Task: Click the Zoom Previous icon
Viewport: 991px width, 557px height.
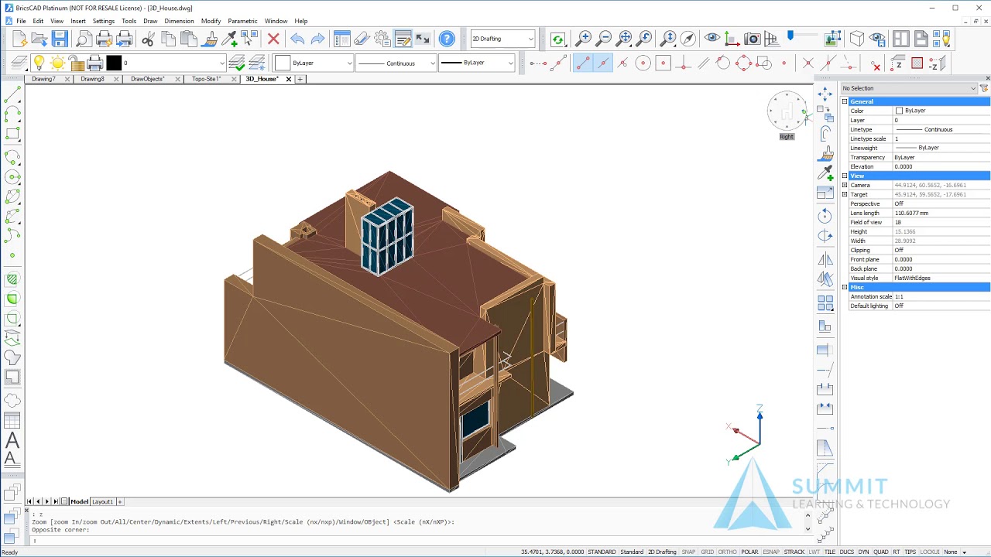Action: coord(645,38)
